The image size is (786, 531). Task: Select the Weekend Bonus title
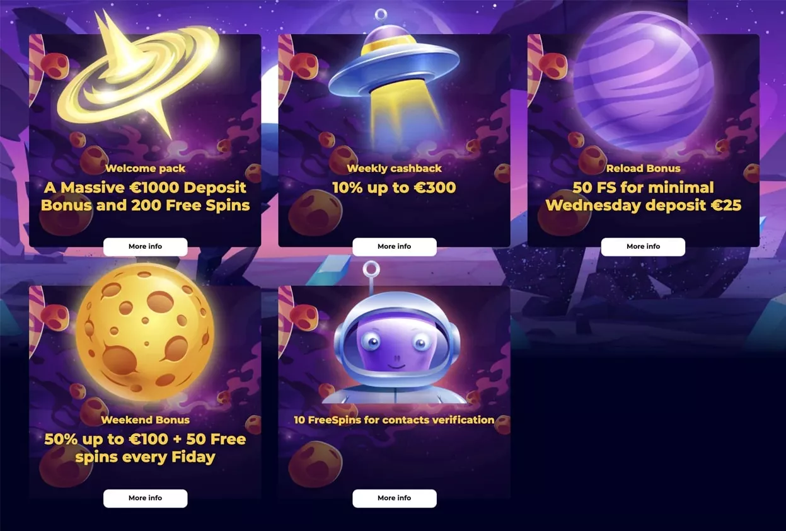pyautogui.click(x=145, y=420)
